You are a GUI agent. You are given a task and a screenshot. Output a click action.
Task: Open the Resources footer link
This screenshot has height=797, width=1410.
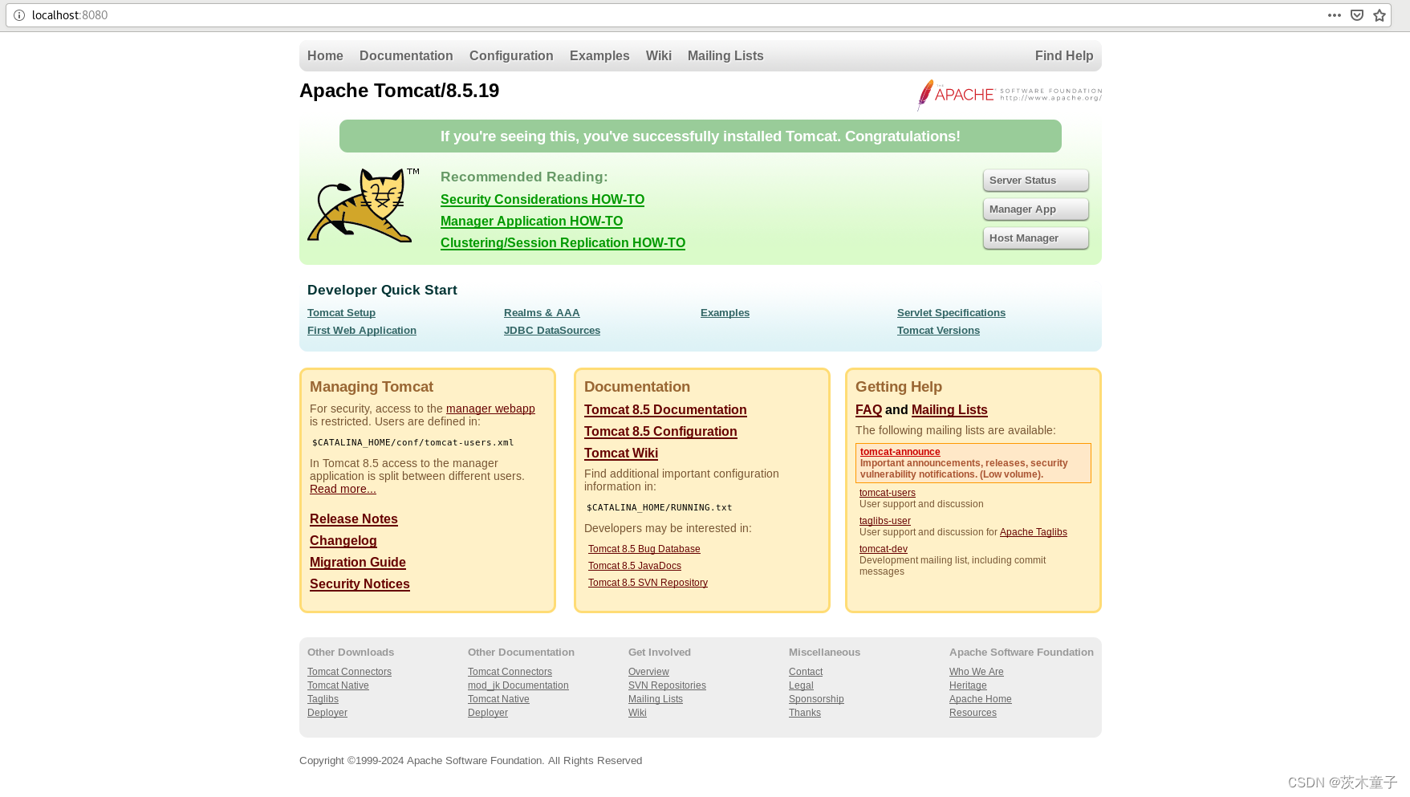(x=973, y=713)
